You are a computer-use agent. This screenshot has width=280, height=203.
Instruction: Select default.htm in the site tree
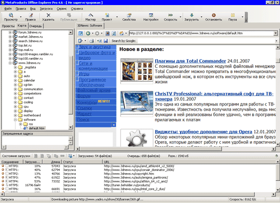click(x=37, y=128)
